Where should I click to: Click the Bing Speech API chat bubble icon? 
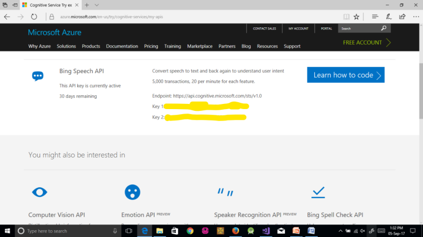click(x=38, y=76)
